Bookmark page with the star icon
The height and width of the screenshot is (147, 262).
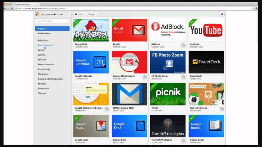point(253,8)
